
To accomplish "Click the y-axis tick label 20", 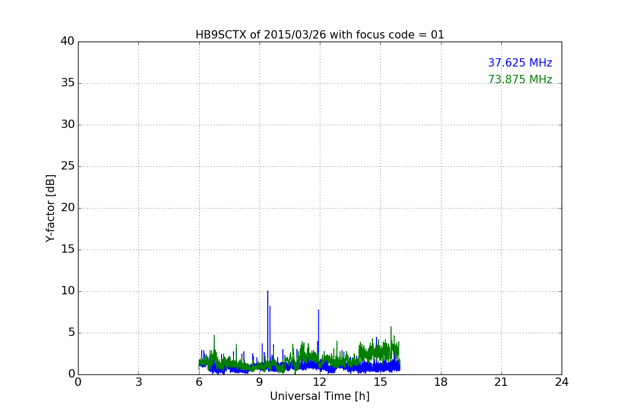I will pos(68,208).
